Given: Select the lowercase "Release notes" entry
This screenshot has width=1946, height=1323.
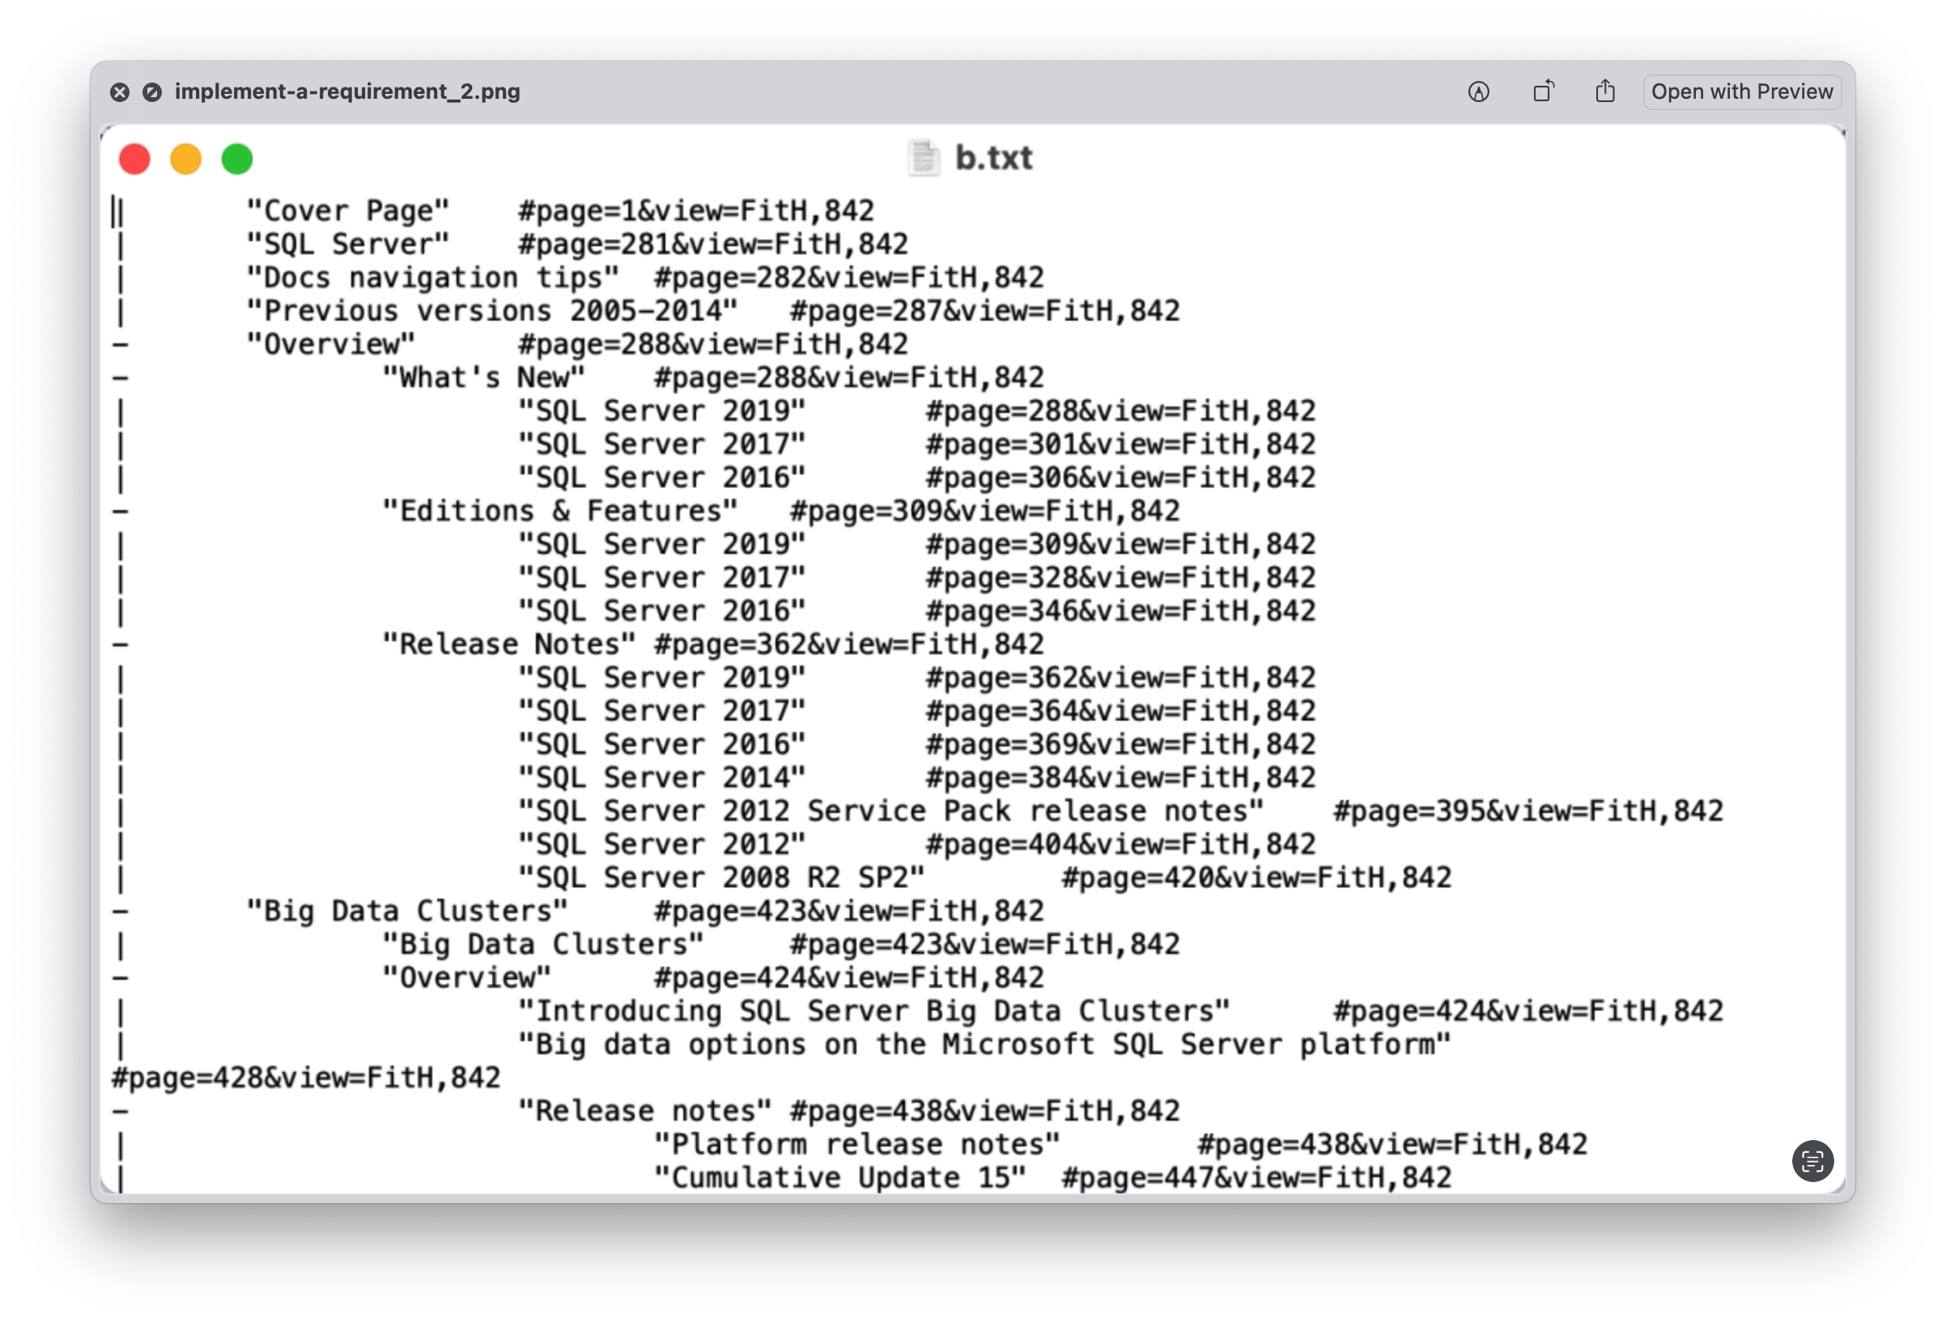Looking at the screenshot, I should point(645,1110).
